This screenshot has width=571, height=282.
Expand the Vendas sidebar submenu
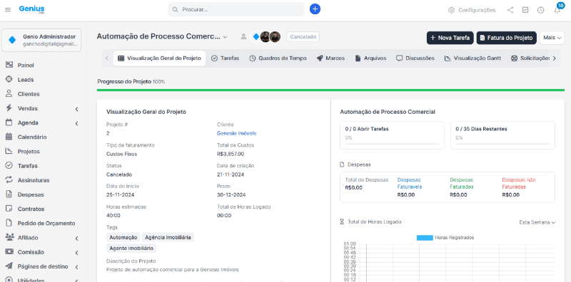pos(77,109)
